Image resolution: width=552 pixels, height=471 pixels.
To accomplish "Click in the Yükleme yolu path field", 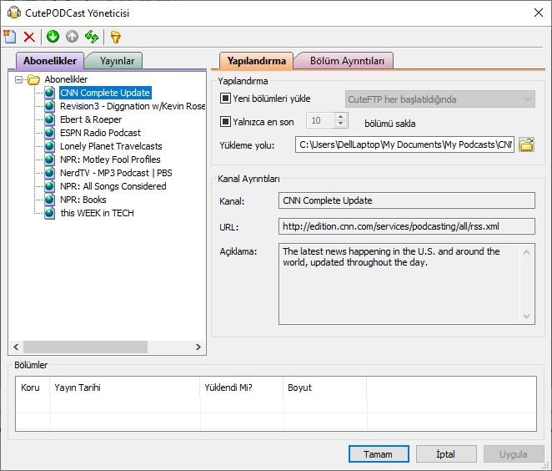I will tap(405, 144).
